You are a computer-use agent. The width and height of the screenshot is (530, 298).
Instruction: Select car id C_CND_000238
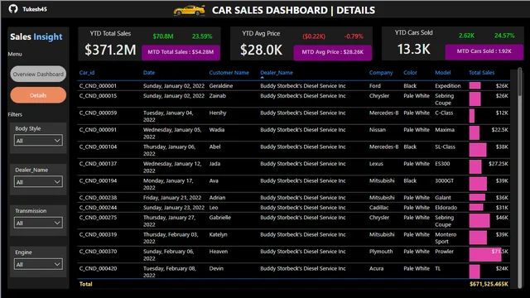[98, 198]
